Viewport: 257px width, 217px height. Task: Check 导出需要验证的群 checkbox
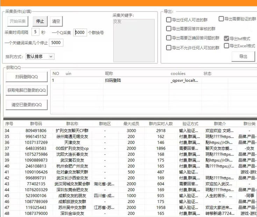point(221,19)
